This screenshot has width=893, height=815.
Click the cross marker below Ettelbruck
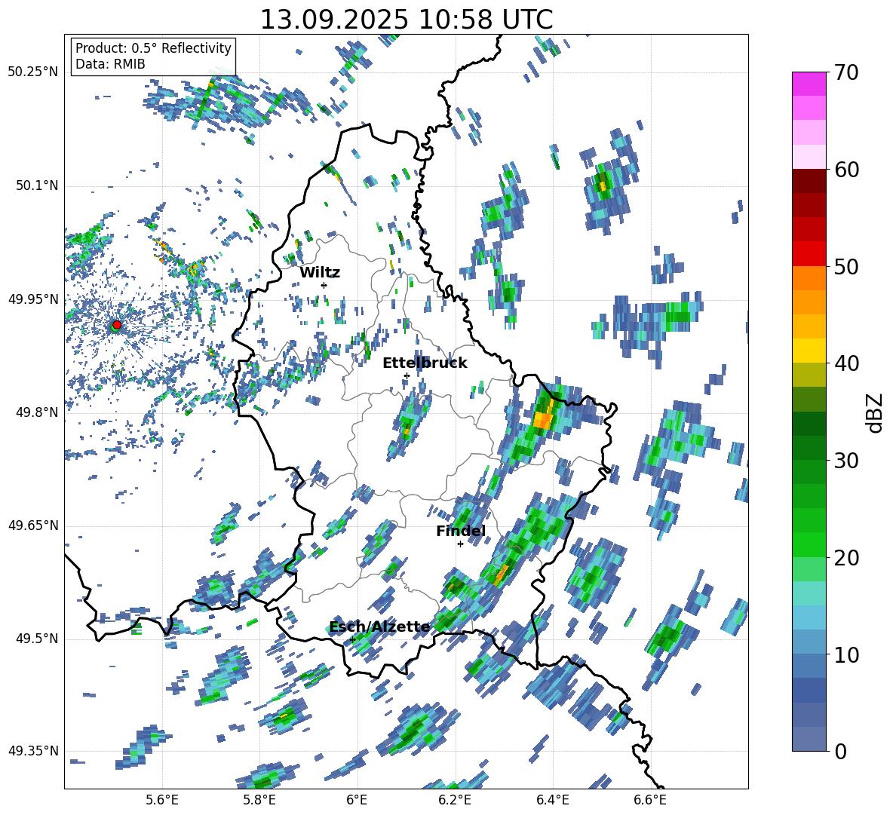tap(407, 375)
